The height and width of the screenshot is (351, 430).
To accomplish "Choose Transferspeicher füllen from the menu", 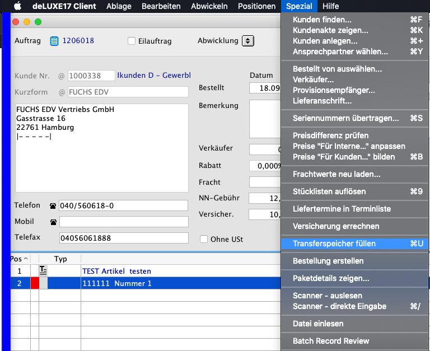I will pyautogui.click(x=334, y=244).
